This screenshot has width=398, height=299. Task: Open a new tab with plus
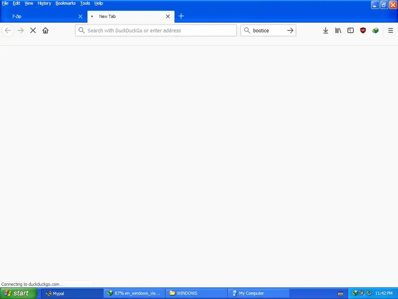181,16
